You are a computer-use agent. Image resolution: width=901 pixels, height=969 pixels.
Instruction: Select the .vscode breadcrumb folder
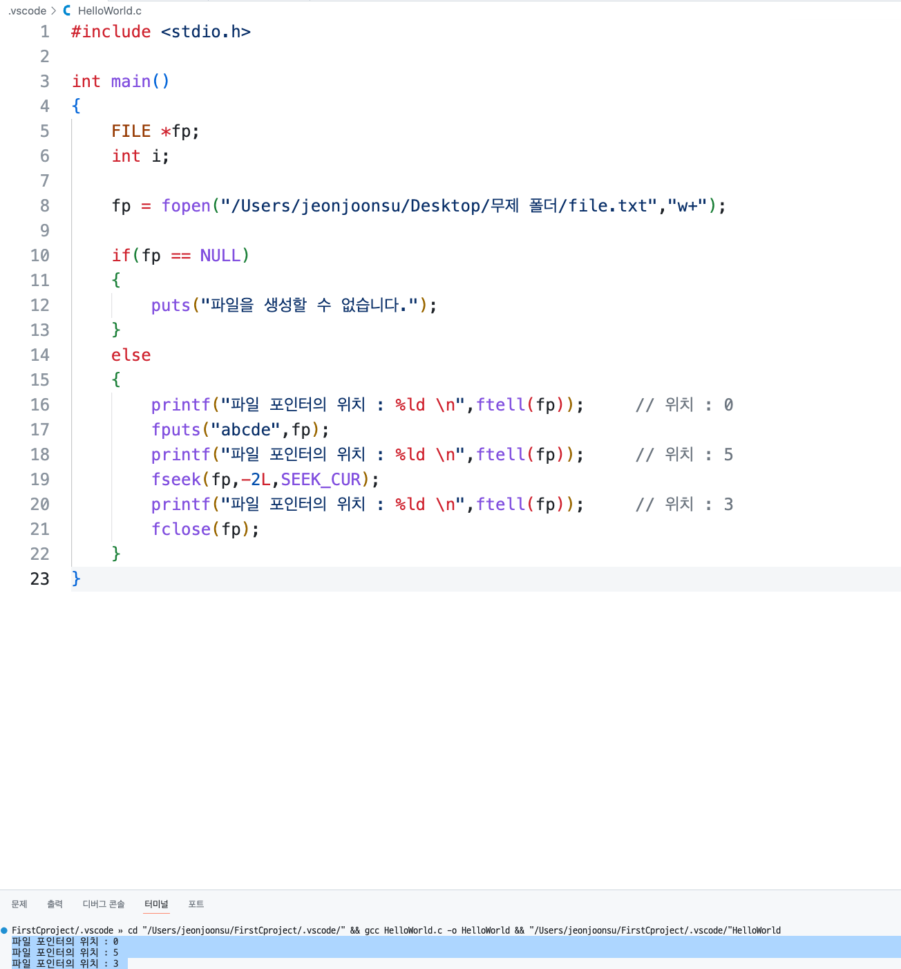coord(27,11)
